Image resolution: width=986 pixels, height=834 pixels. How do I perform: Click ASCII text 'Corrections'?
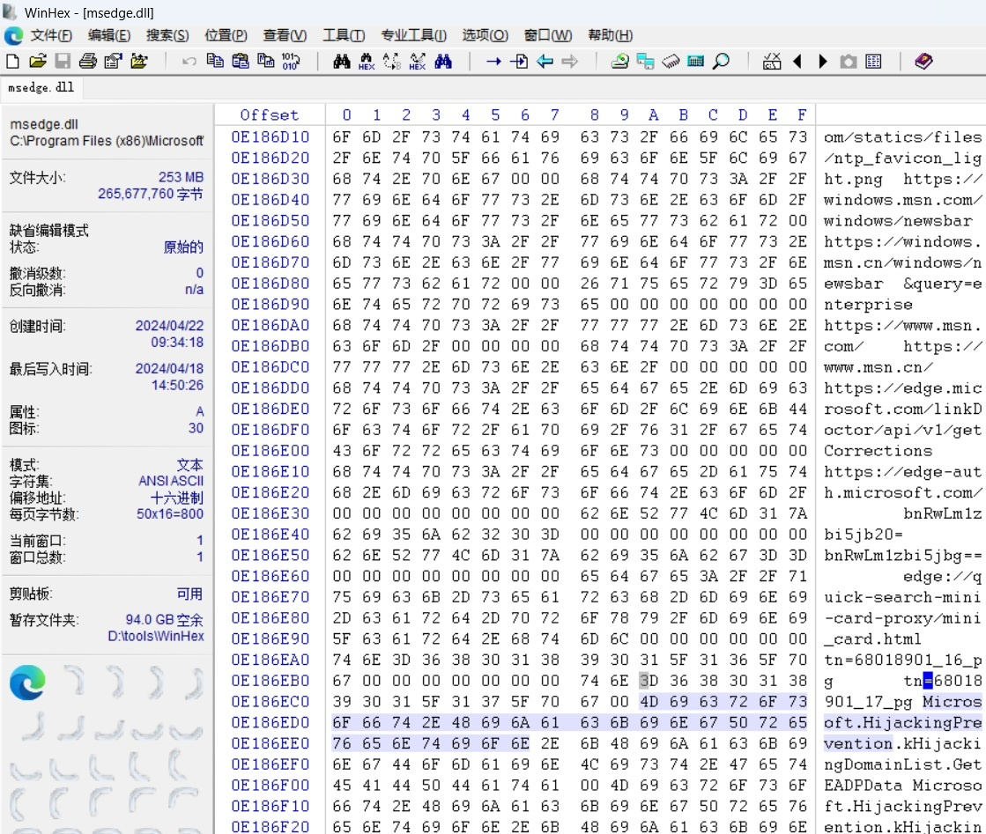[x=878, y=451]
